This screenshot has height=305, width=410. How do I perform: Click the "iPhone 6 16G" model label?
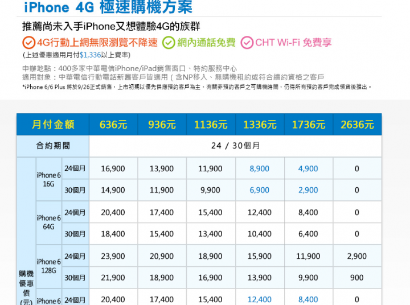(x=48, y=179)
